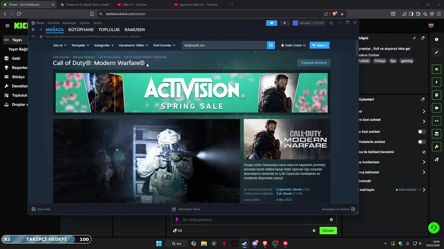Switch to the Sakin CS YouTube tab
Image resolution: width=444 pixels, height=249 pixels.
point(141,4)
